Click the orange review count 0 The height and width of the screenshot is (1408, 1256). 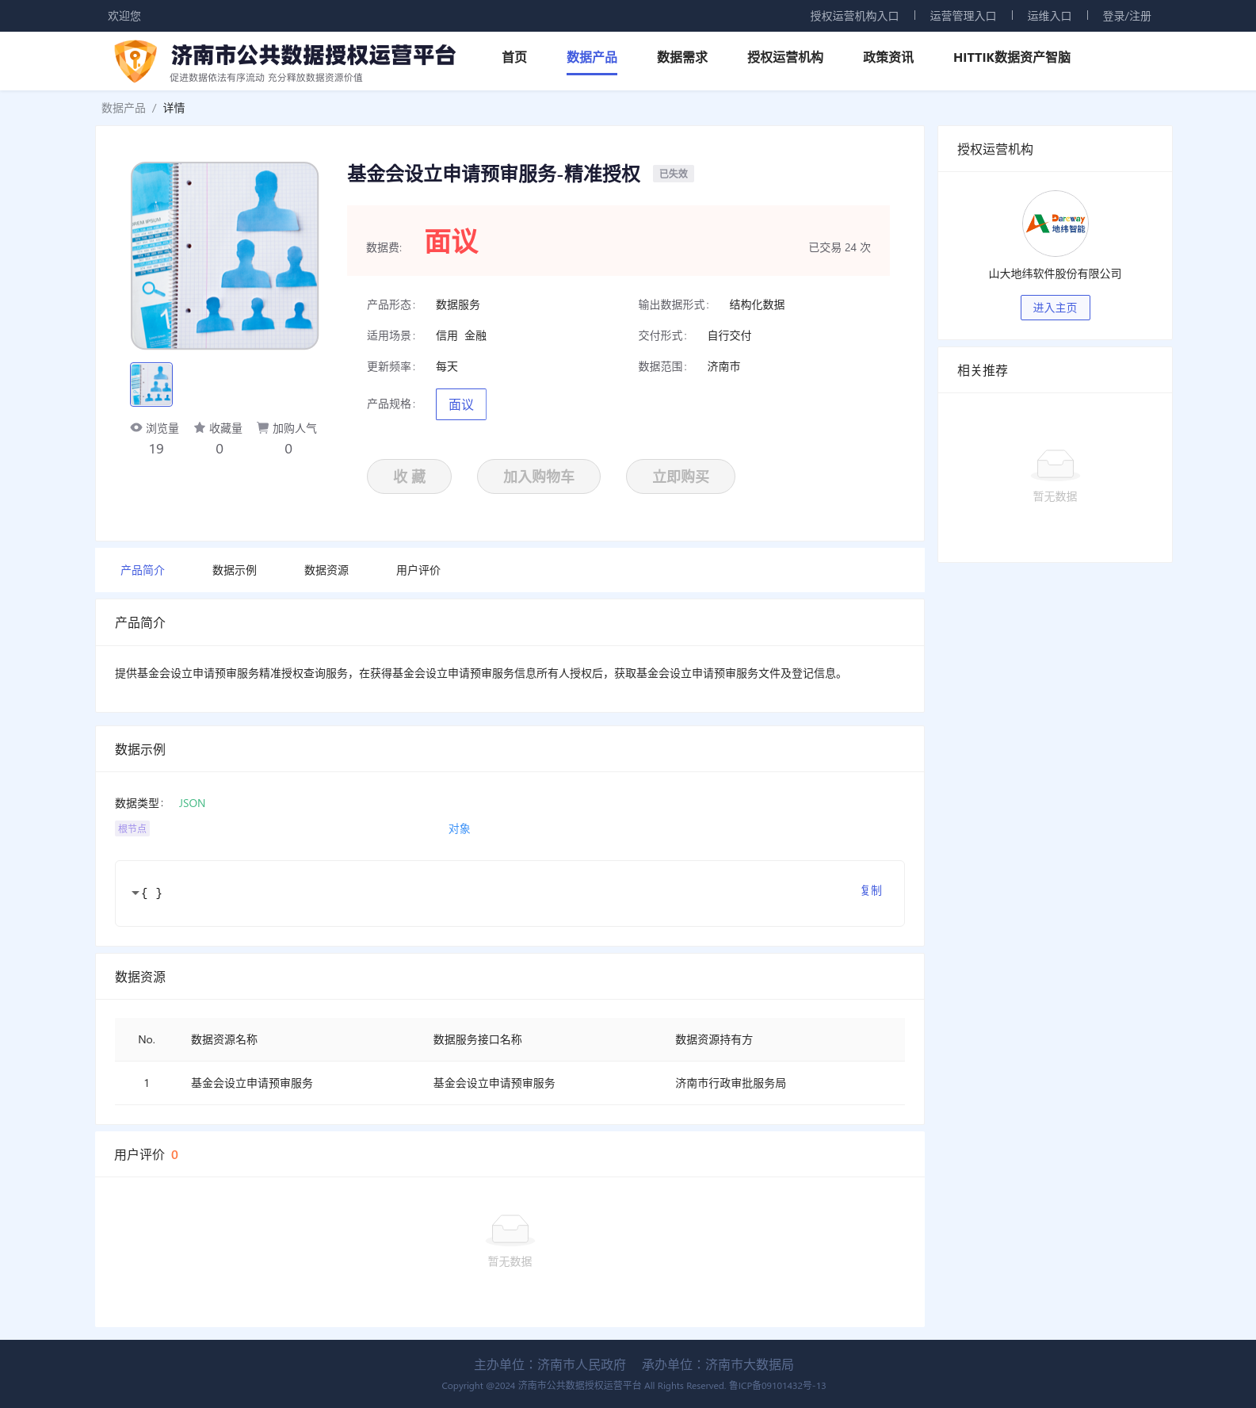click(x=174, y=1154)
